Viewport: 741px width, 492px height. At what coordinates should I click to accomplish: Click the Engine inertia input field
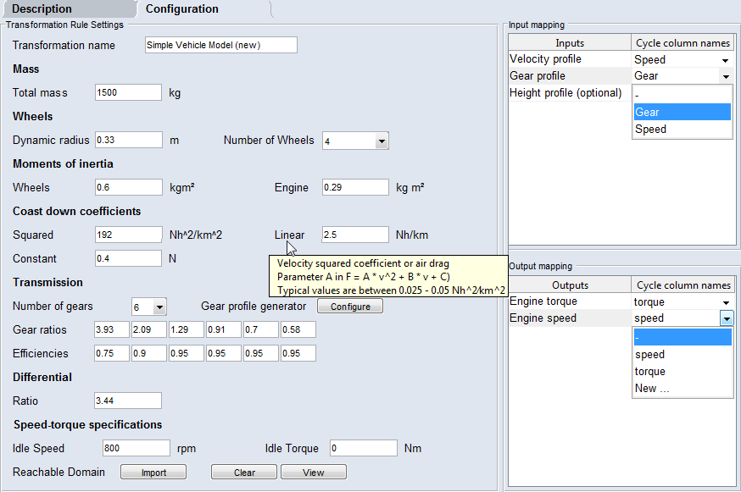pos(355,187)
